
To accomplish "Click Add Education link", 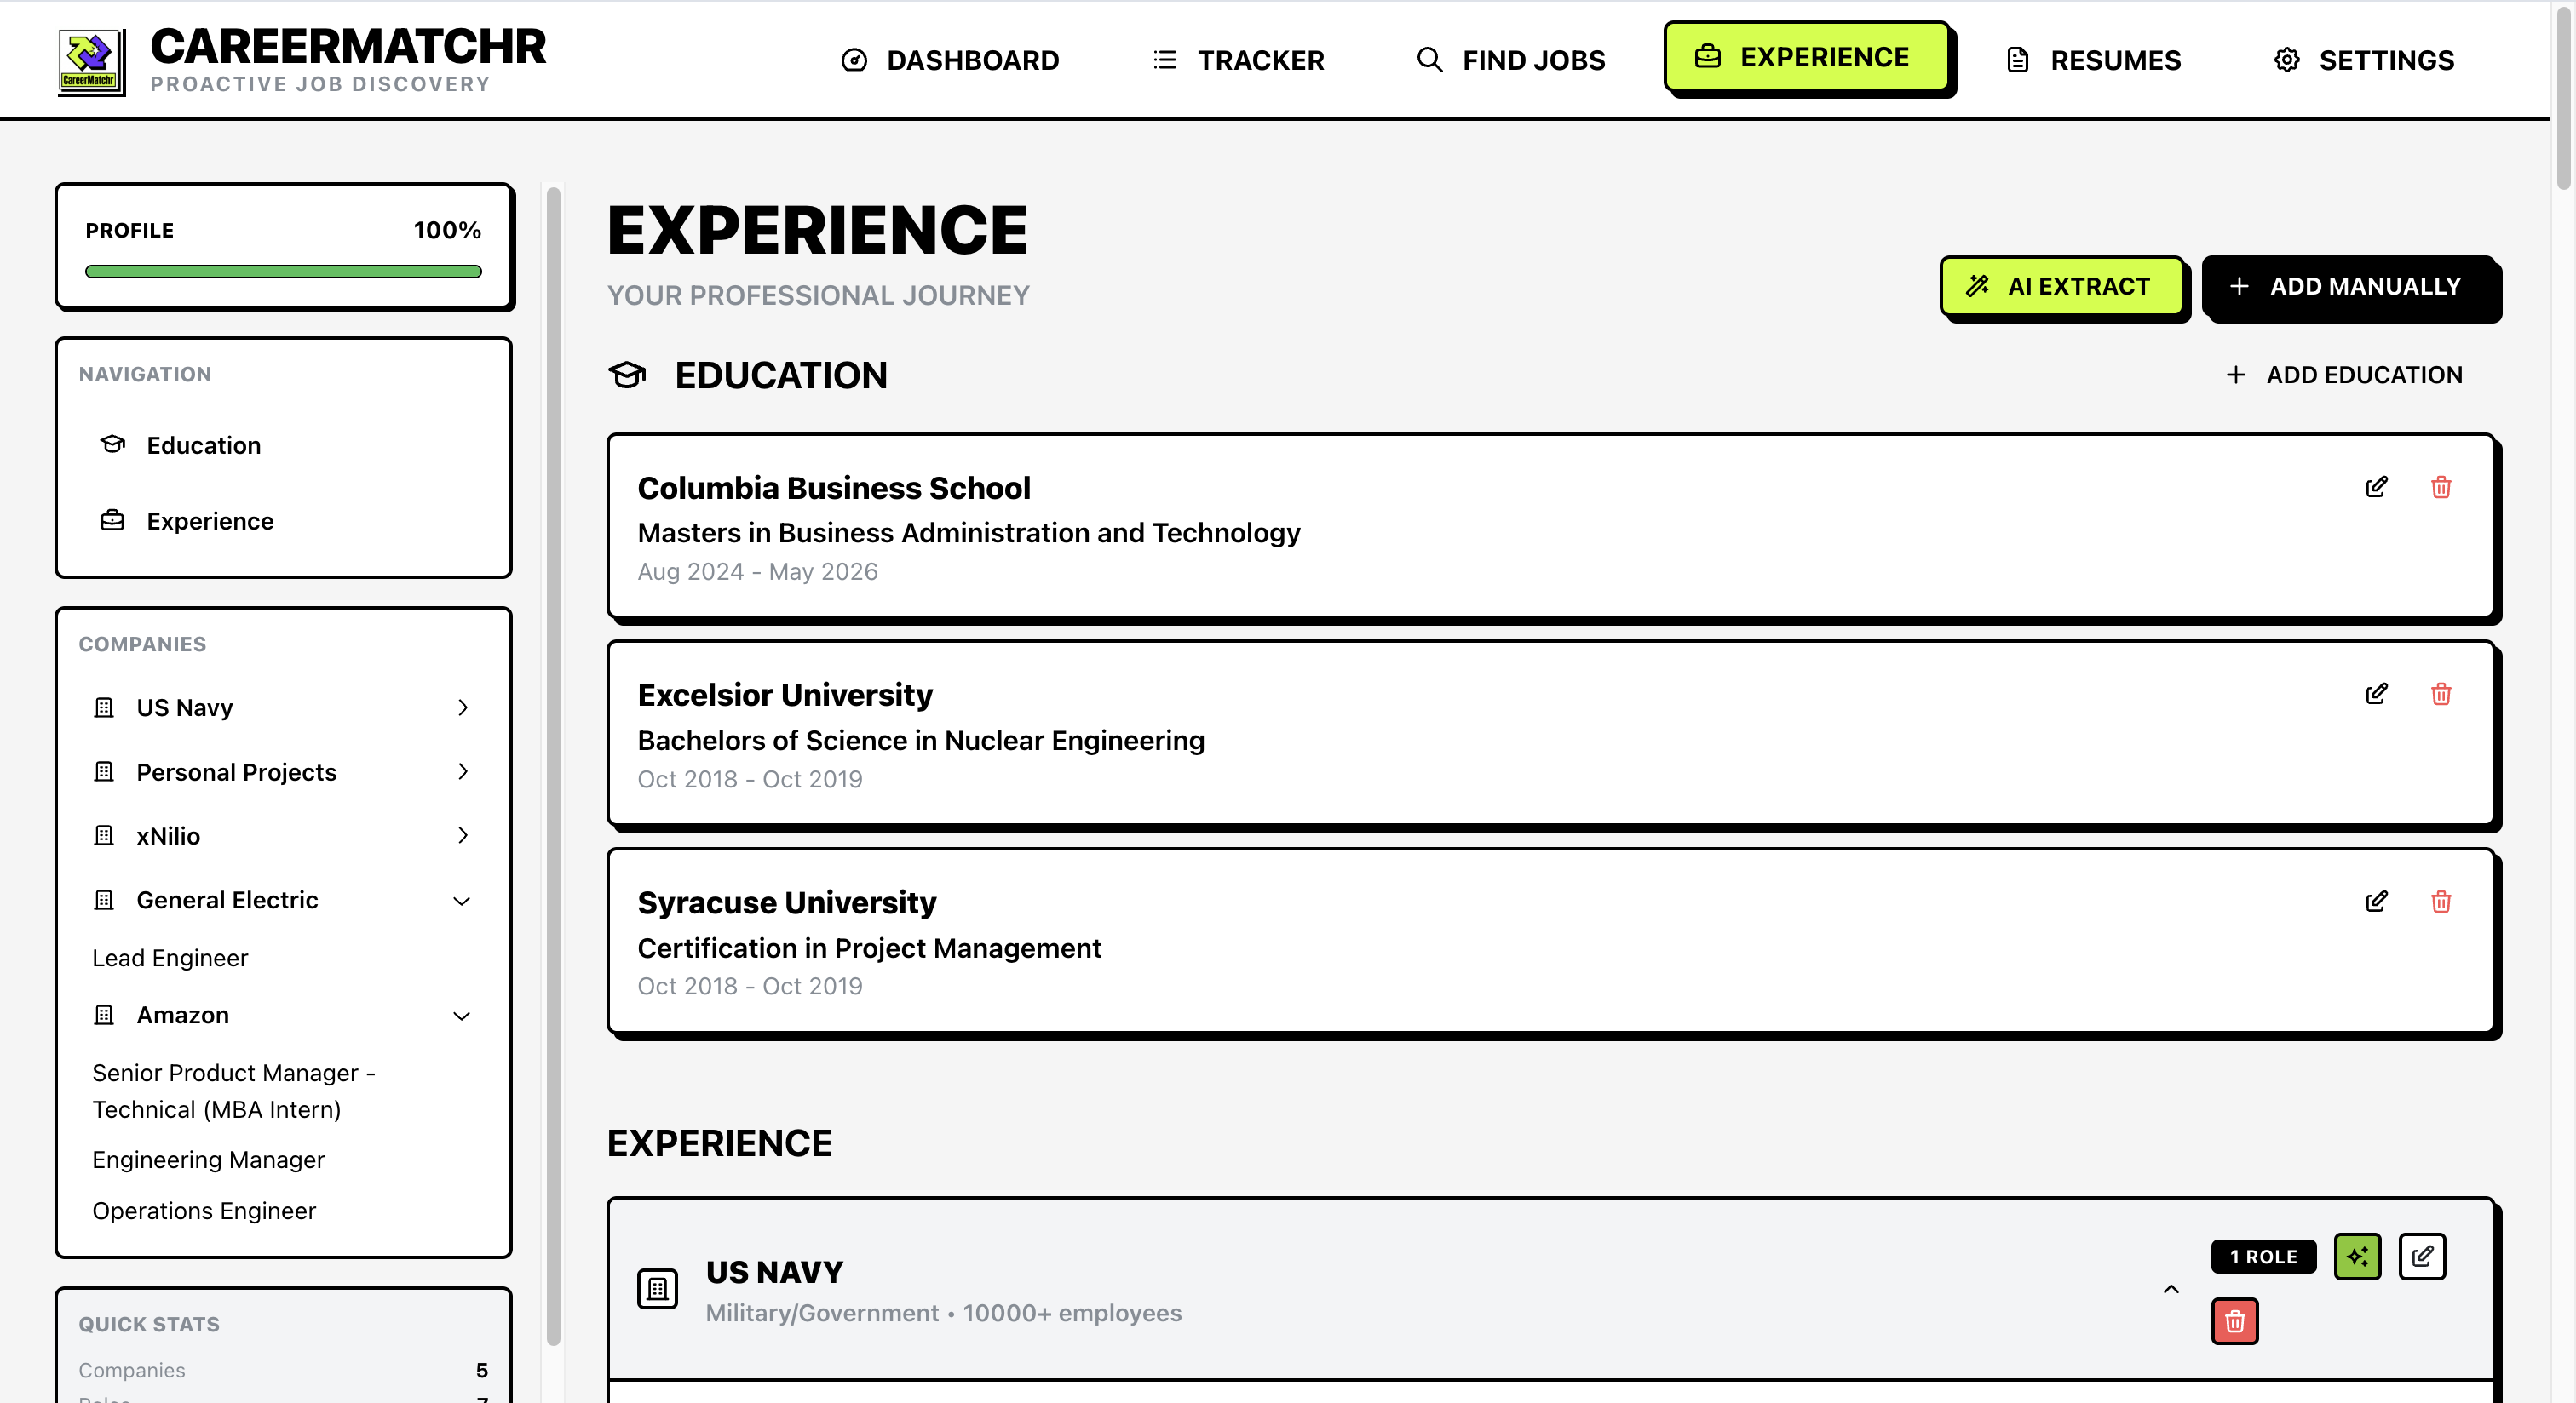I will pos(2344,375).
